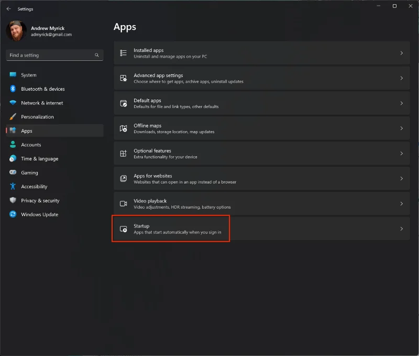Click the Installed apps list icon
This screenshot has width=419, height=356.
(123, 53)
